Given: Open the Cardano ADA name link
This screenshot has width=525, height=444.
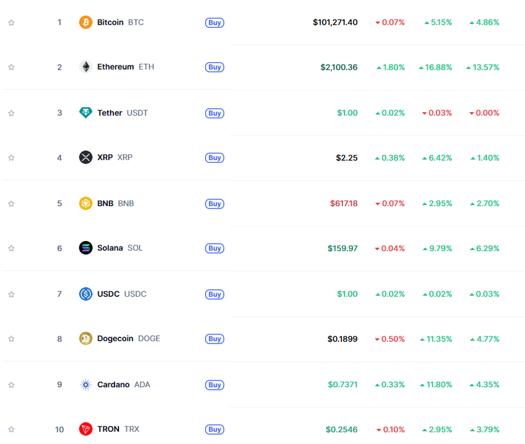Looking at the screenshot, I should 113,385.
